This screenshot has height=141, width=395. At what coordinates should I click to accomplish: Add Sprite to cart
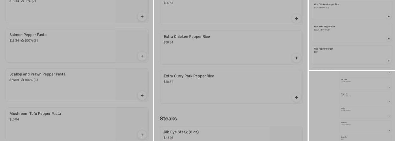click(x=389, y=116)
